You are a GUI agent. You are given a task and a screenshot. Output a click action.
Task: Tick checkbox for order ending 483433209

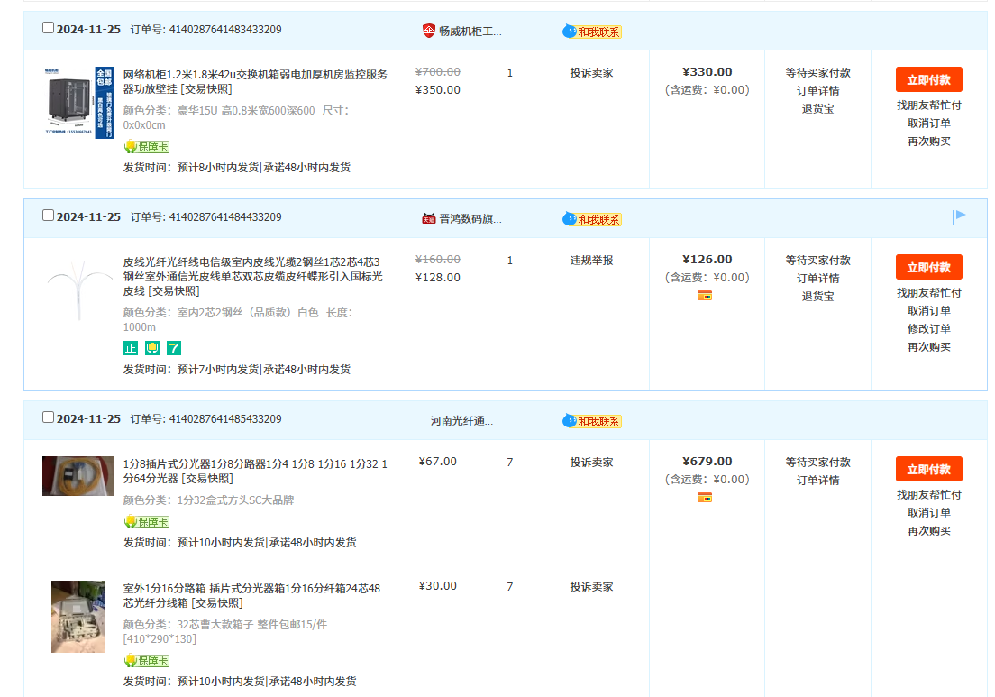coord(49,28)
